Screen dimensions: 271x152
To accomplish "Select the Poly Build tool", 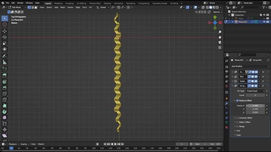I will [x=5, y=106].
